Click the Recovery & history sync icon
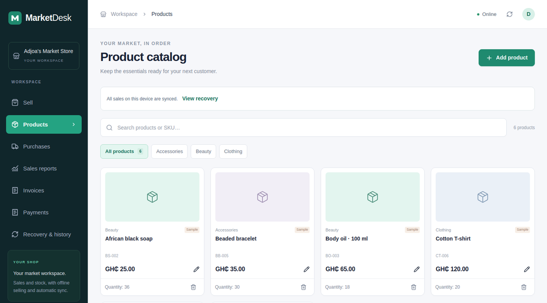Viewport: 547px width, 303px height. 15,235
